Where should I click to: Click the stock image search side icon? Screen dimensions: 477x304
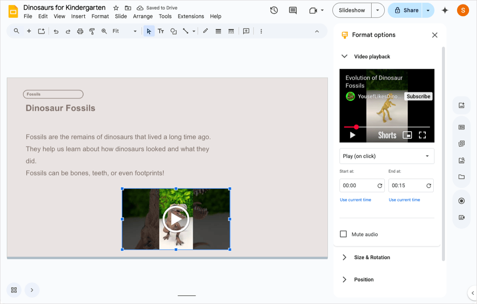[461, 161]
